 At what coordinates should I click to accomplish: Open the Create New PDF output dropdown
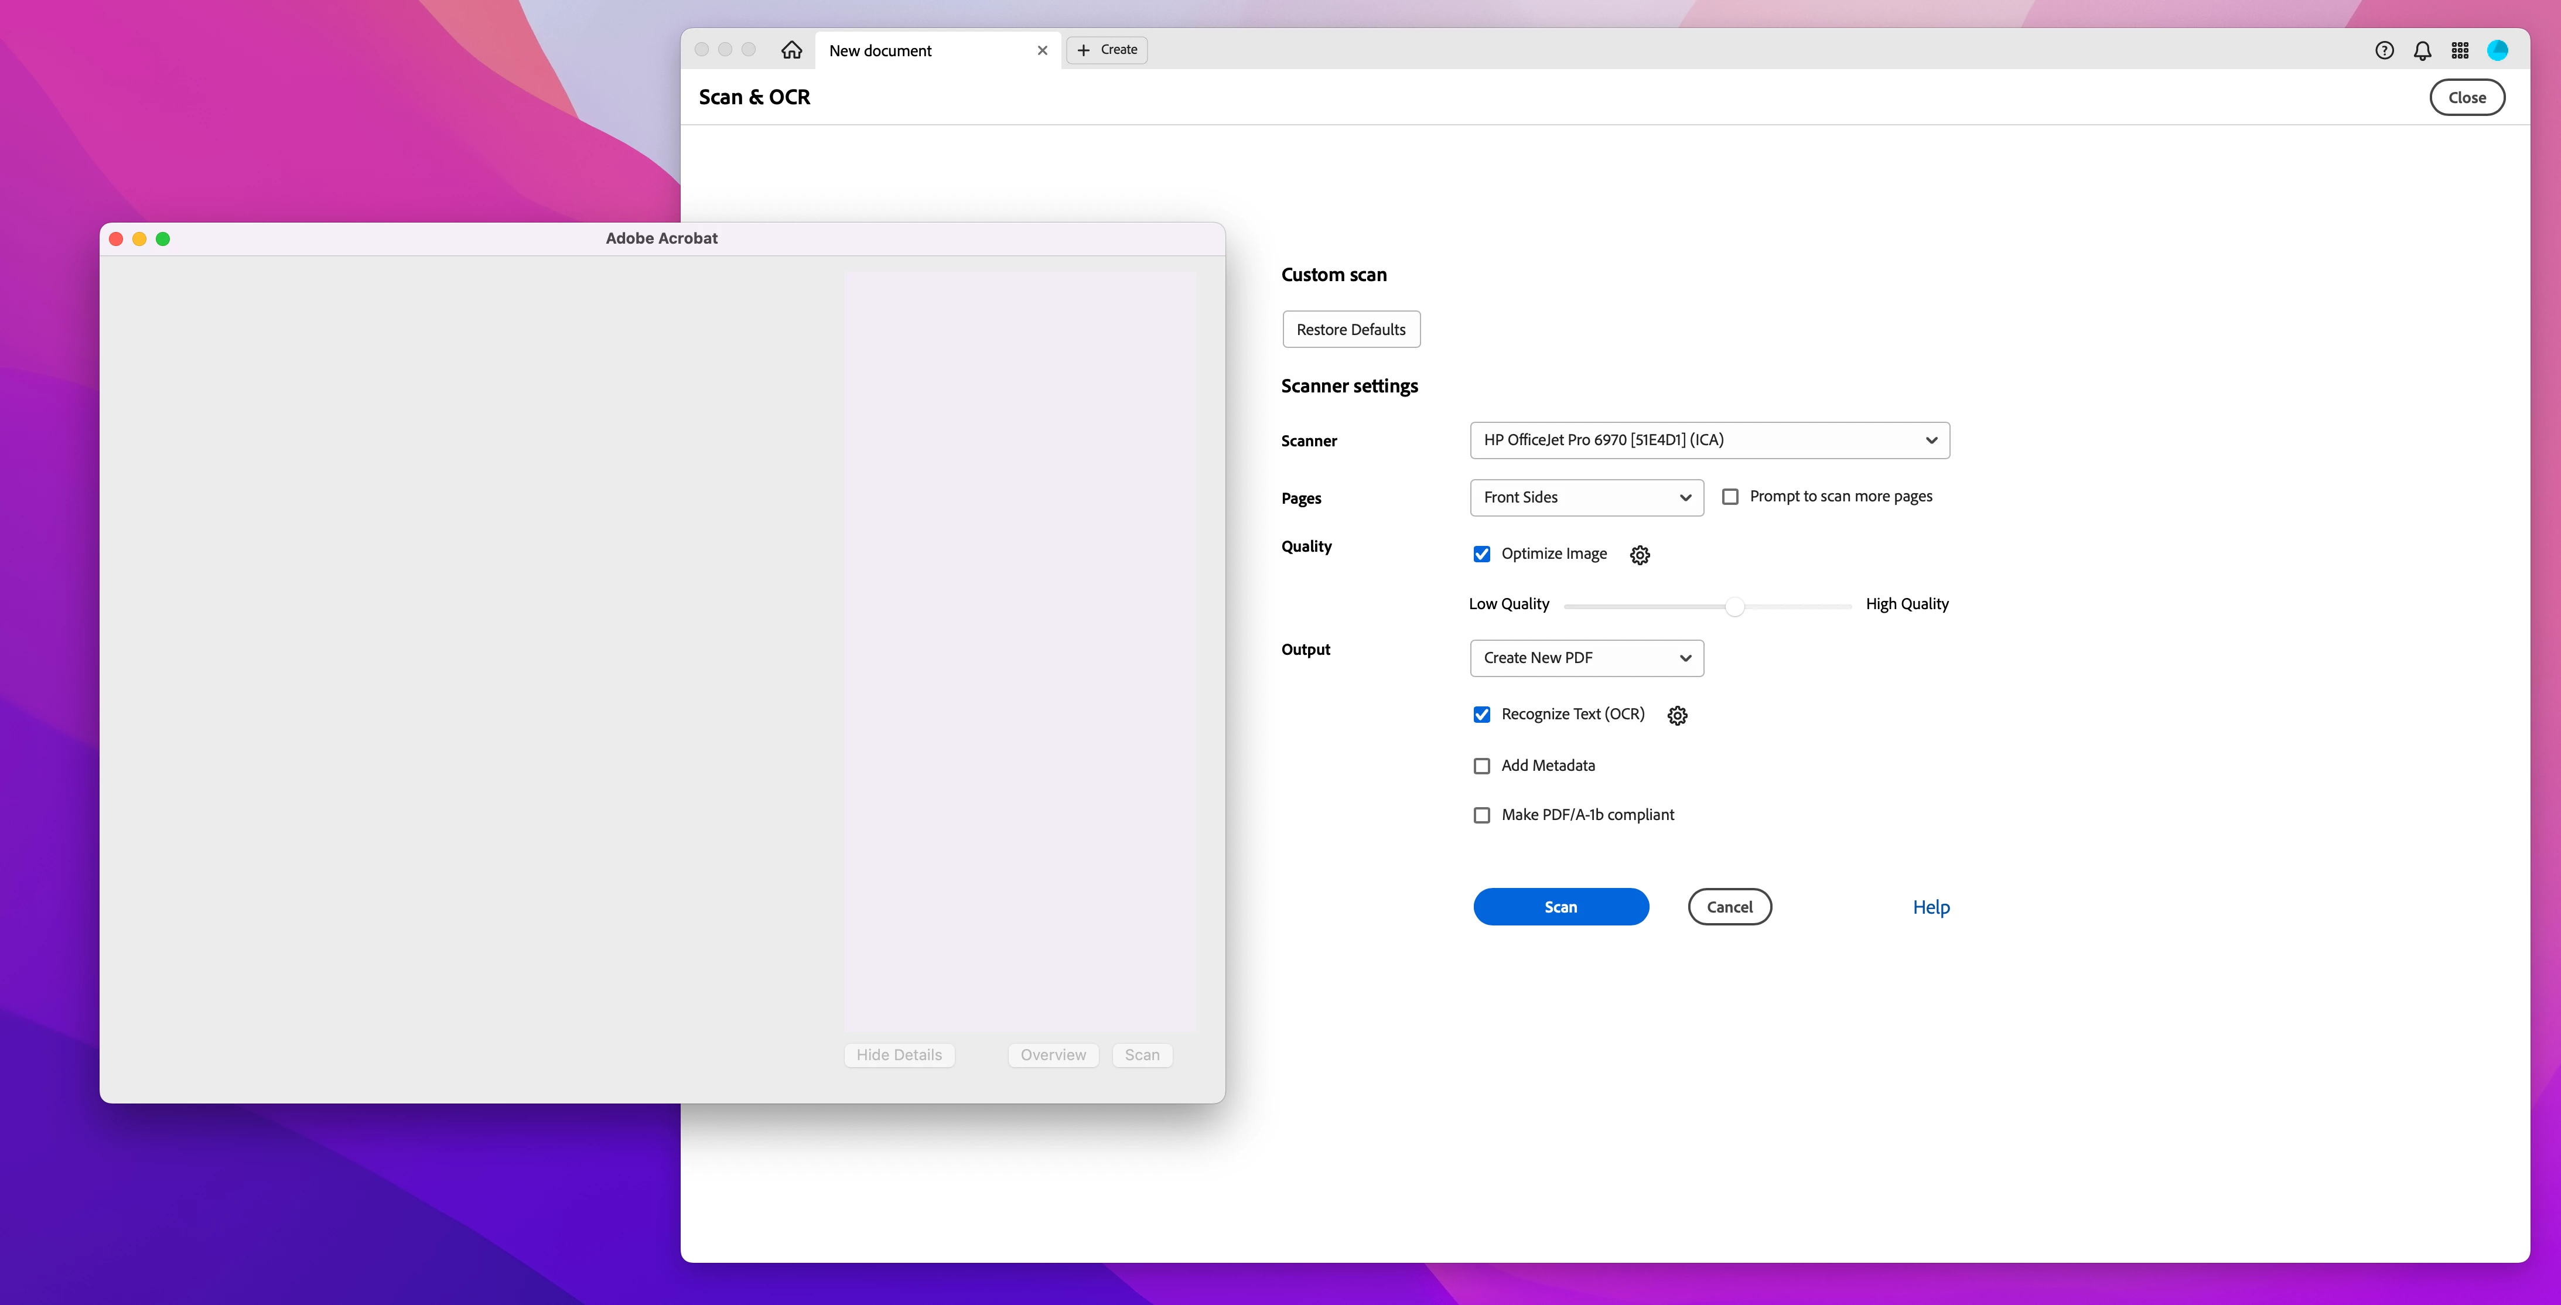click(x=1586, y=658)
